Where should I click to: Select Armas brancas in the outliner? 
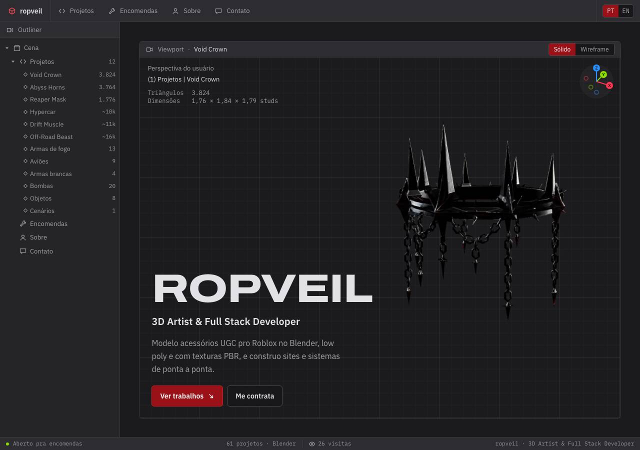tap(60, 173)
